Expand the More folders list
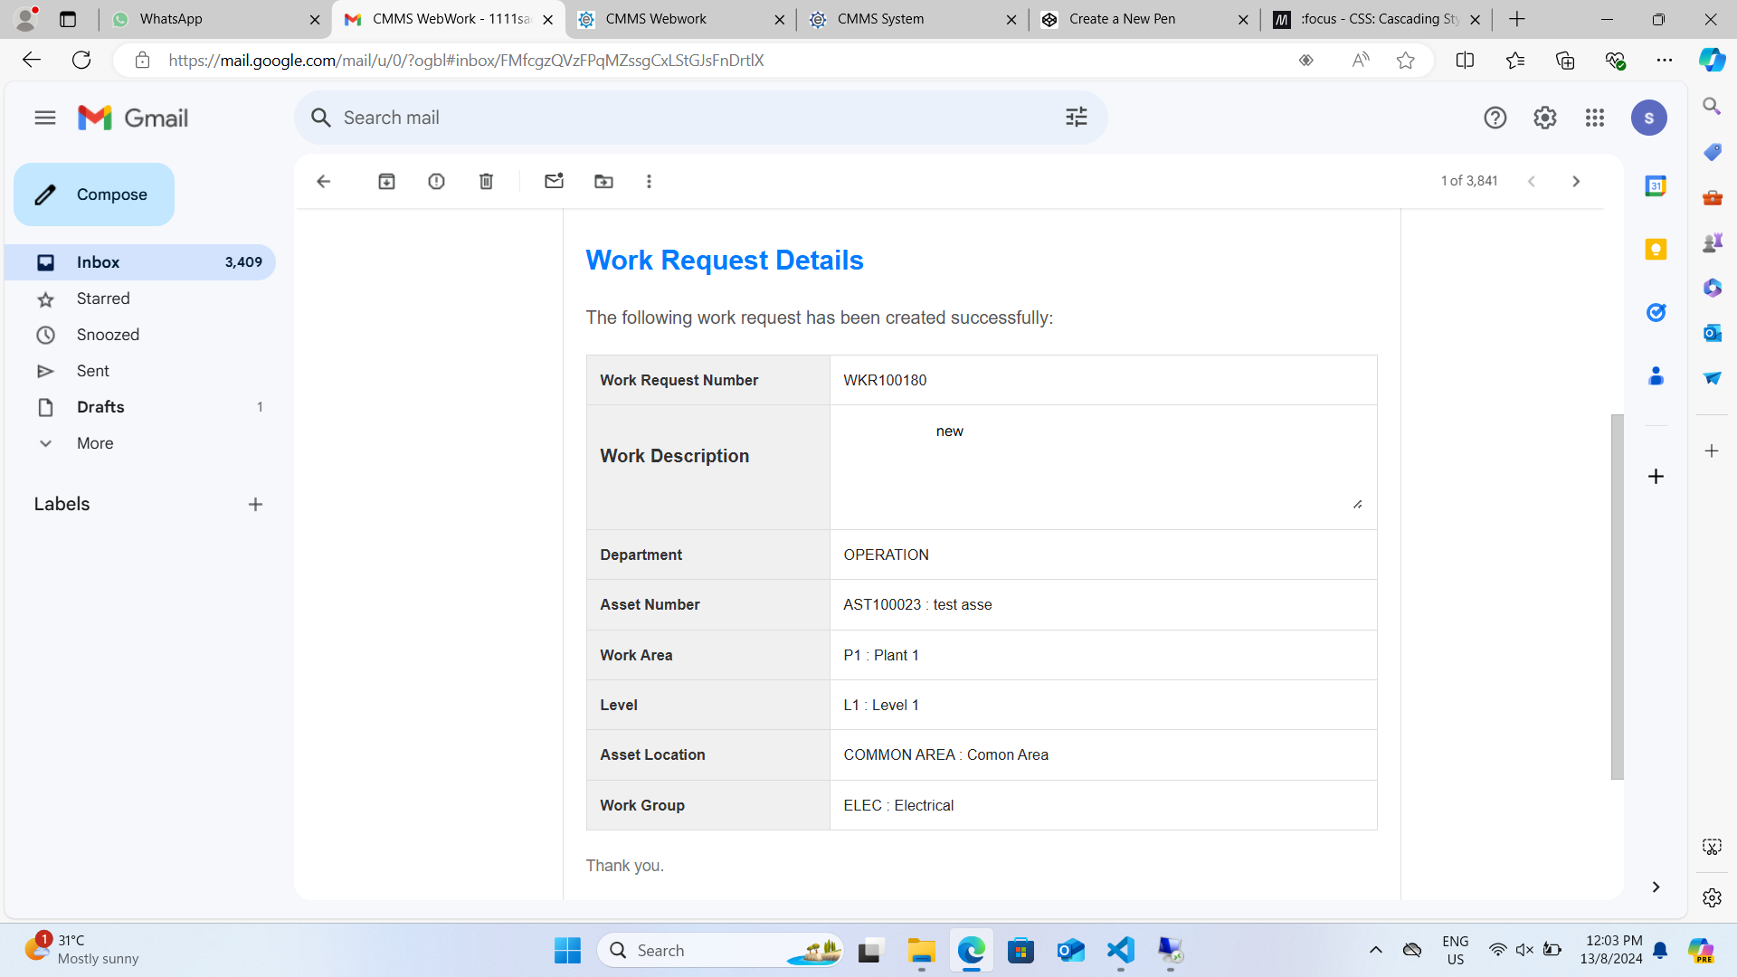This screenshot has width=1737, height=977. pos(95,443)
